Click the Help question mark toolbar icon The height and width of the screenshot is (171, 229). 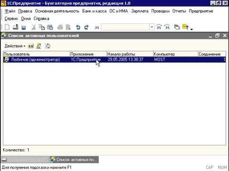pyautogui.click(x=186, y=27)
